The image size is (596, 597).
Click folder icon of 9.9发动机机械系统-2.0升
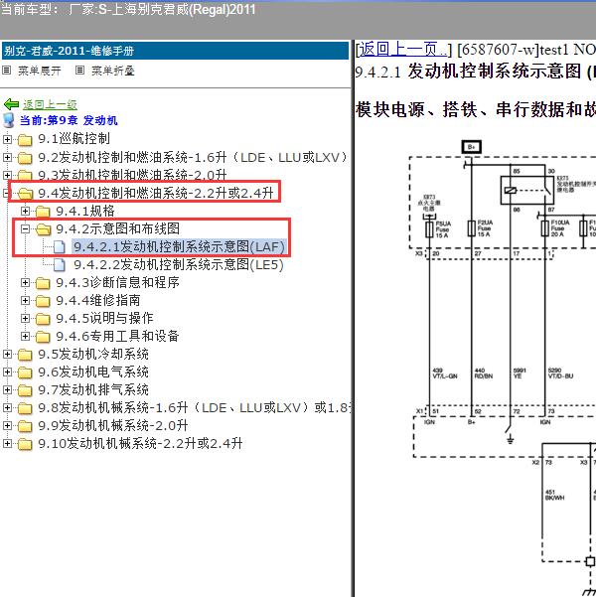pos(25,426)
